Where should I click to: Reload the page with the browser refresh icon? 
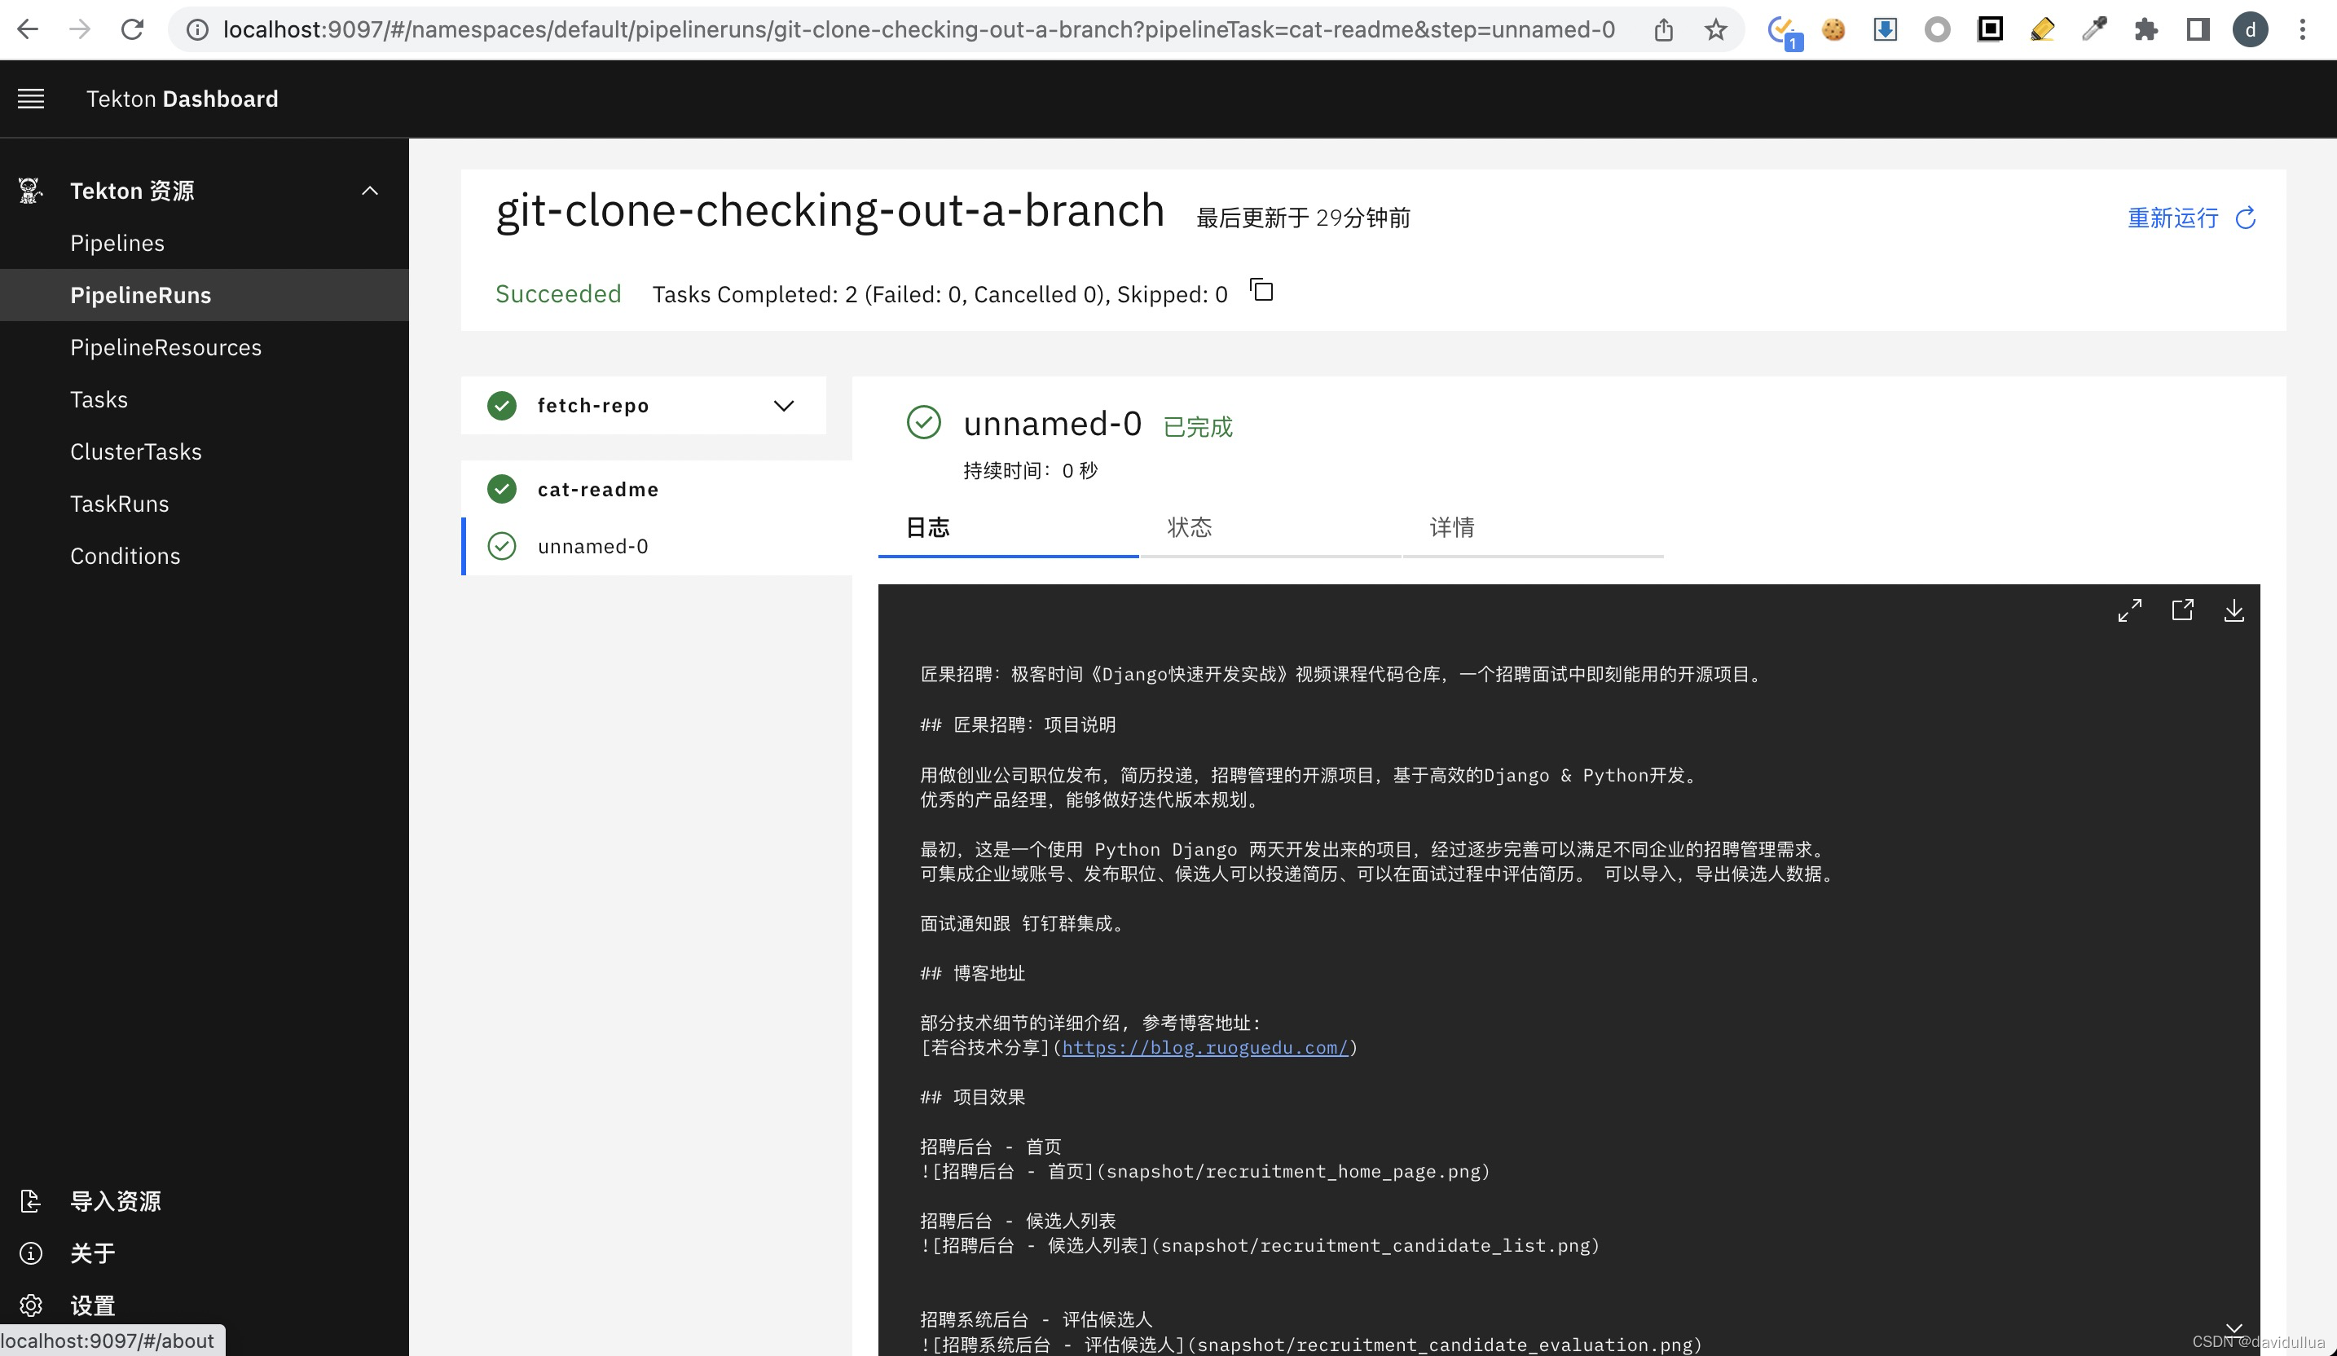tap(133, 29)
